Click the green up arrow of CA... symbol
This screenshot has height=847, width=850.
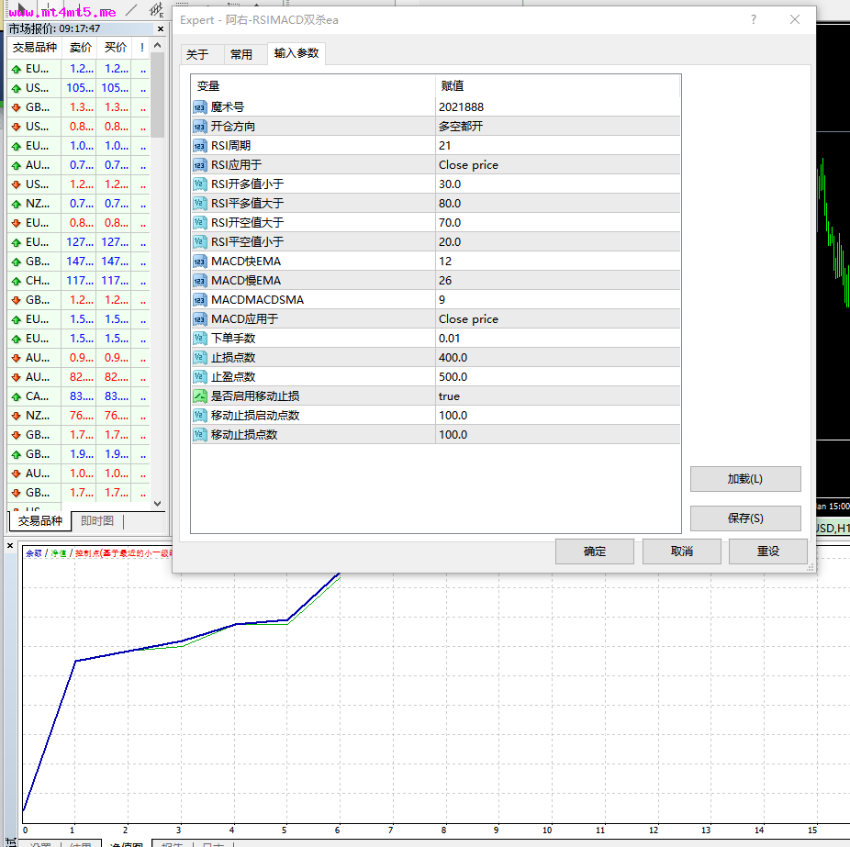(x=17, y=396)
